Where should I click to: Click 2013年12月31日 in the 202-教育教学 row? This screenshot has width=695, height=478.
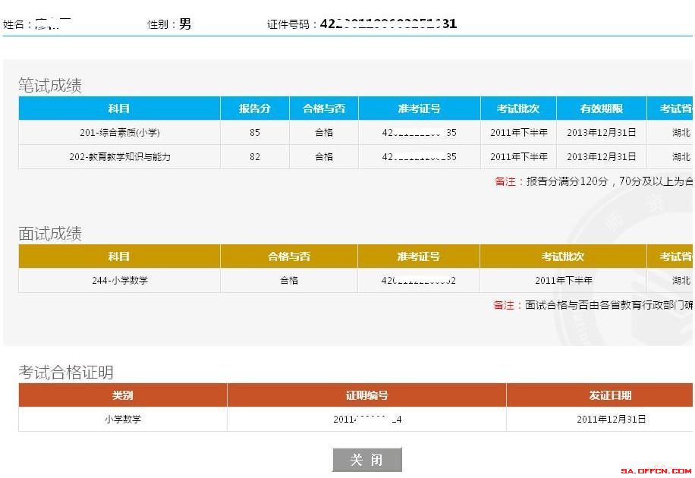[x=602, y=156]
